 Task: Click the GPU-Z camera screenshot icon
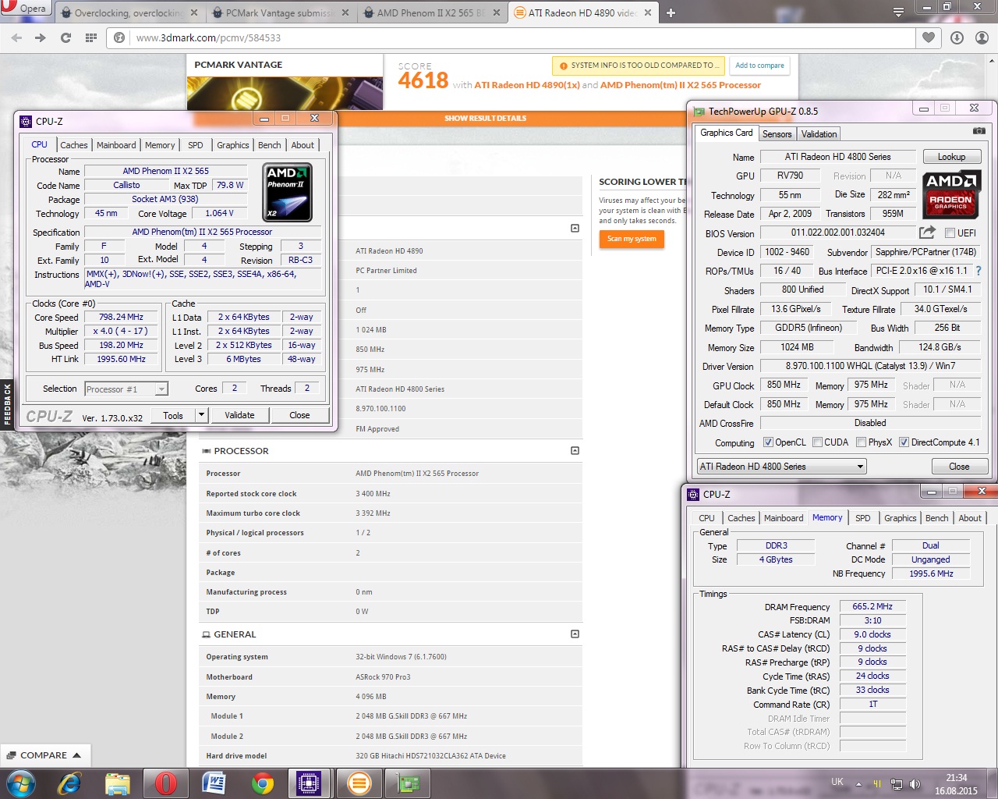pyautogui.click(x=979, y=130)
